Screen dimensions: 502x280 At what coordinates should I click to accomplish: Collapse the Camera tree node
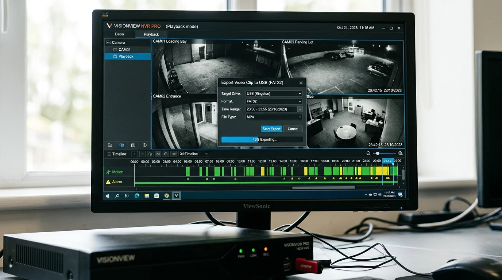click(108, 43)
